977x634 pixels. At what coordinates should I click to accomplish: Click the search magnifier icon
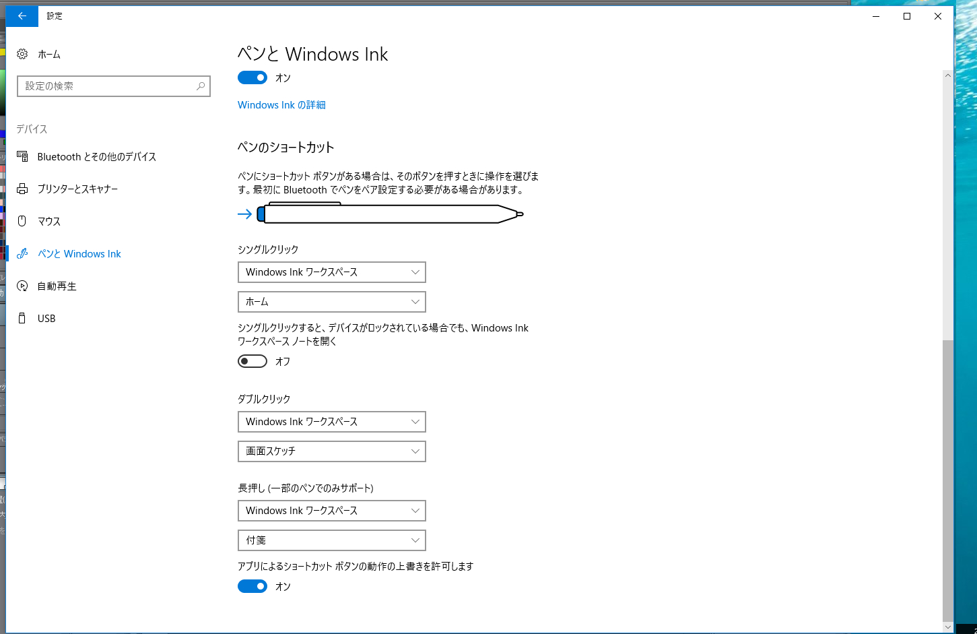(201, 86)
